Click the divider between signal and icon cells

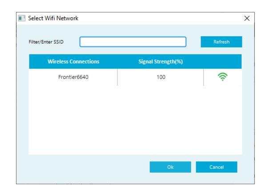[204, 77]
